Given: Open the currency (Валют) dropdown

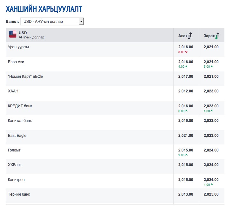Looking at the screenshot, I should (x=52, y=22).
